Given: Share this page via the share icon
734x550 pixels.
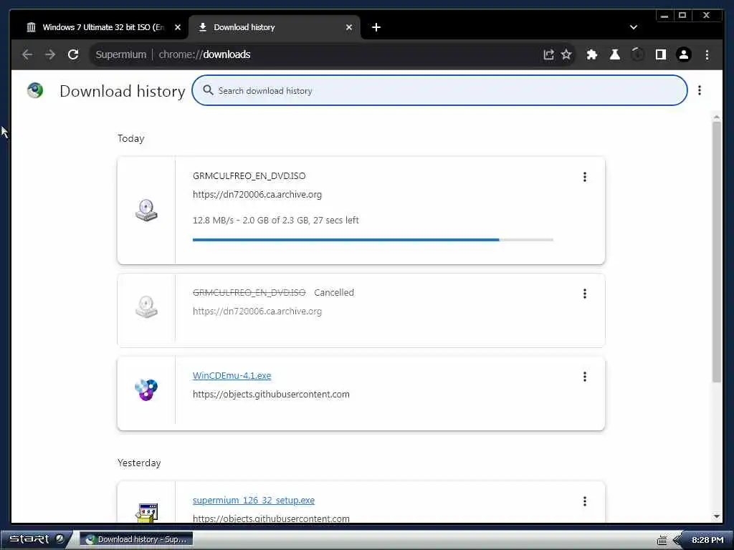Looking at the screenshot, I should point(548,54).
